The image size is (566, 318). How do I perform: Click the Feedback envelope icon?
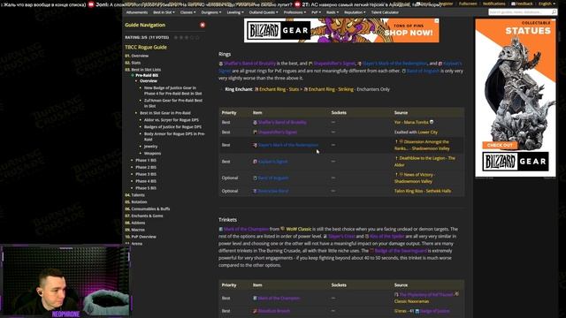click(513, 4)
